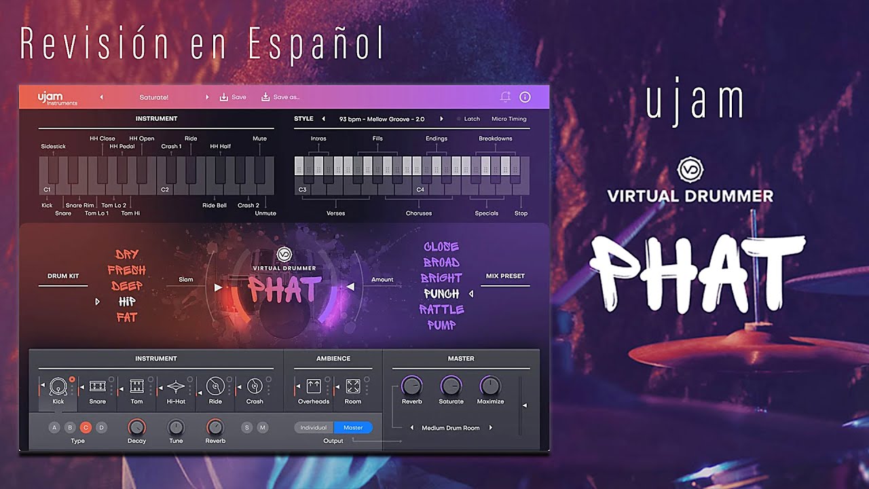Choose the DEEP drum kit
Viewport: 869px width, 489px height.
point(127,286)
